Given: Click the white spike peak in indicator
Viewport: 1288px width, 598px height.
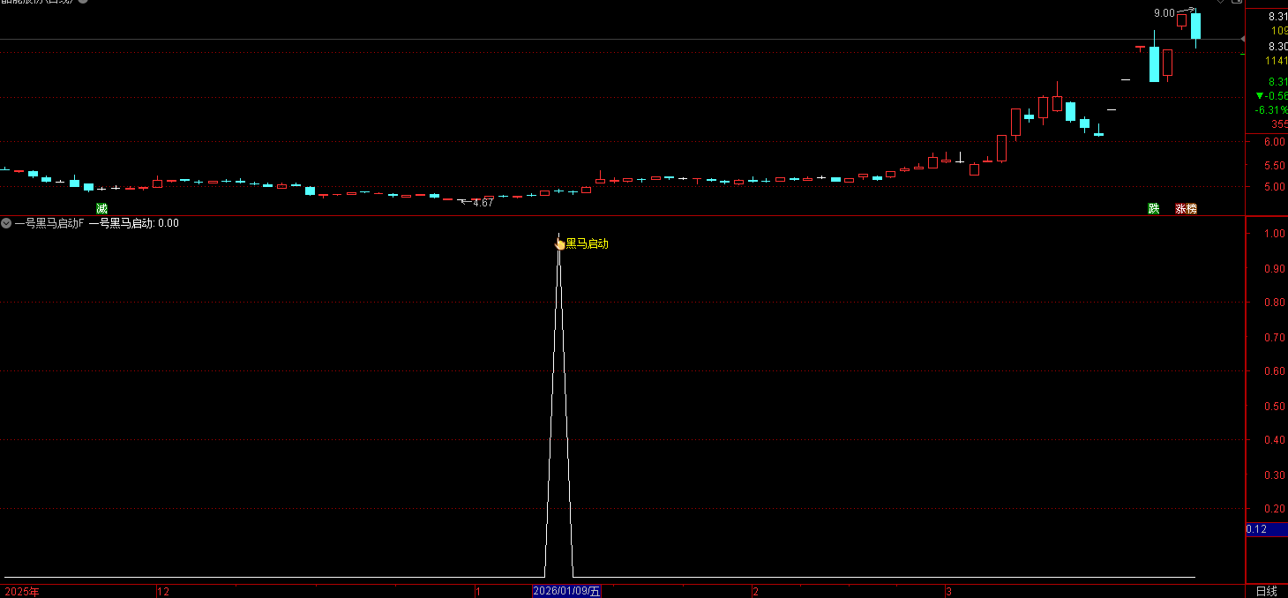Looking at the screenshot, I should (558, 236).
